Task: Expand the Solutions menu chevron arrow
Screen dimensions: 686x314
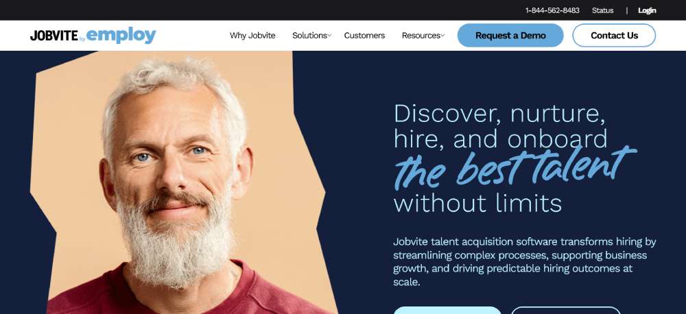Action: click(329, 36)
